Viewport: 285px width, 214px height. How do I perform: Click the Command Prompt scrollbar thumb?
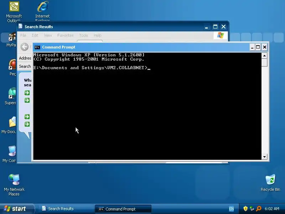tap(264, 63)
